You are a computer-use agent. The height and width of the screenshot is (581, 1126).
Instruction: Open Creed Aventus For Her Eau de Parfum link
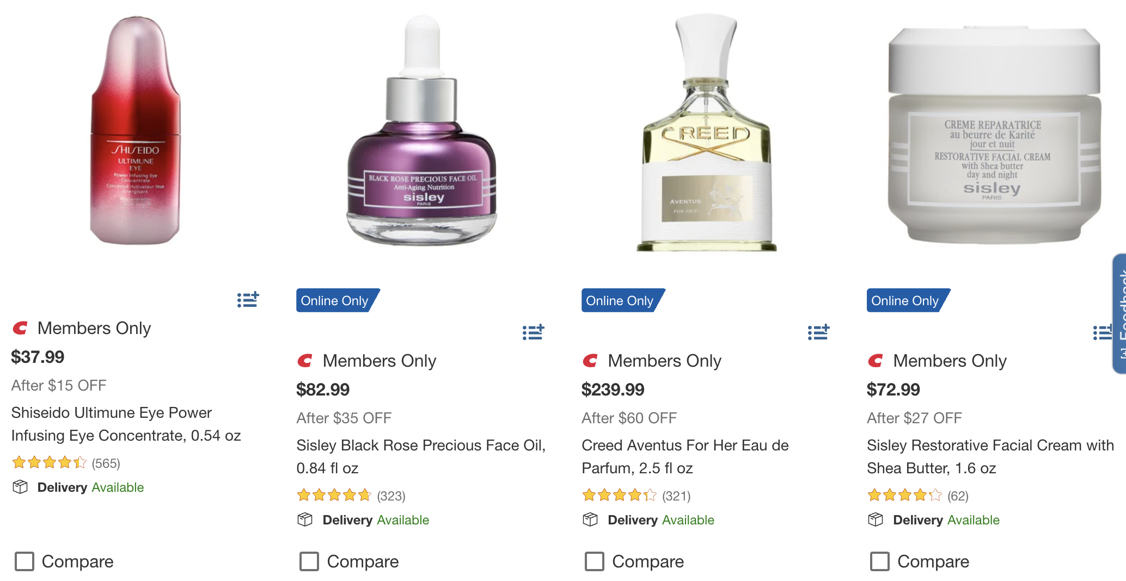(x=685, y=456)
